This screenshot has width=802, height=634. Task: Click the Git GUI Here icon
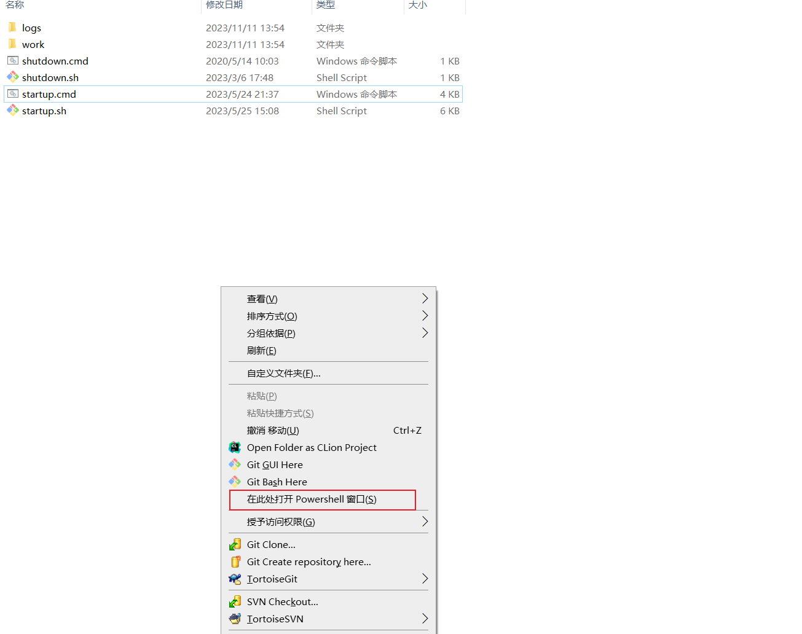point(235,464)
